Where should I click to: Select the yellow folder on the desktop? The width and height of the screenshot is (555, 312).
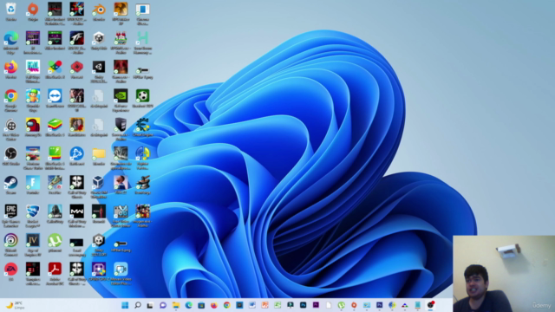coord(99,156)
